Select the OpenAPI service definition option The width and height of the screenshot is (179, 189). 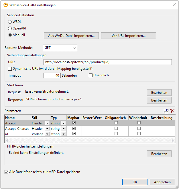tap(10, 28)
